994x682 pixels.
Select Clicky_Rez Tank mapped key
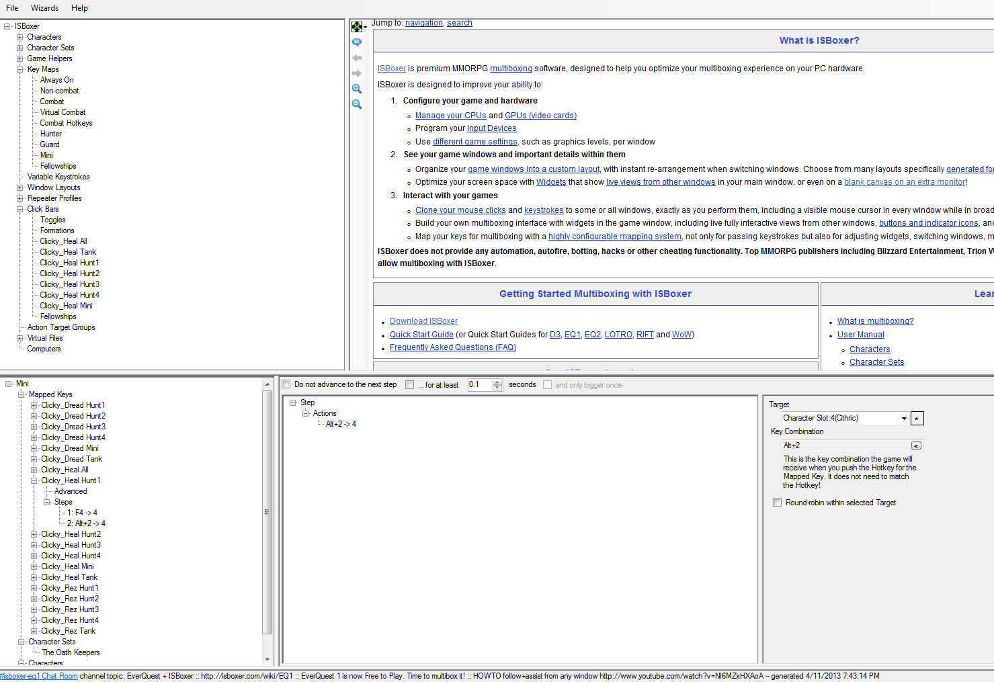click(69, 631)
